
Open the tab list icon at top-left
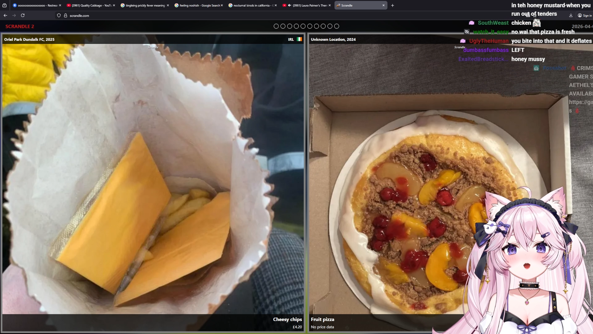4,5
